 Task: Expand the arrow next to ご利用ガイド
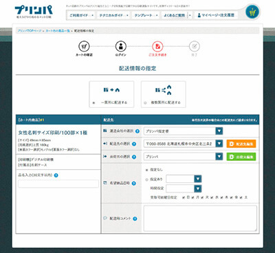[x=93, y=15]
